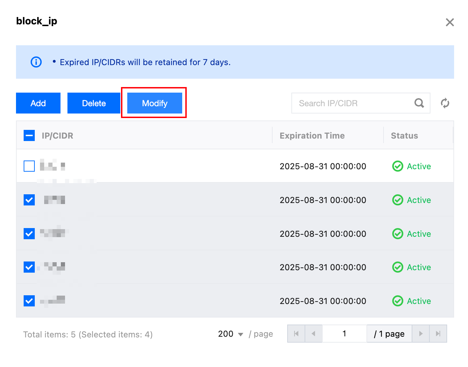Click the Modify button
Viewport: 468px width, 367px height.
pyautogui.click(x=155, y=103)
